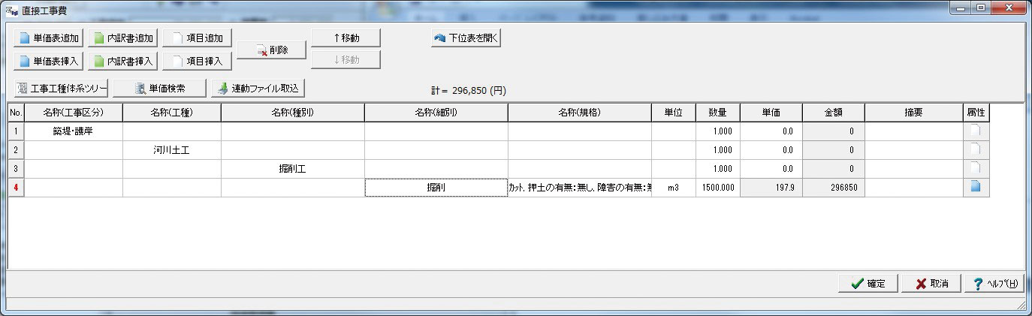The width and height of the screenshot is (1032, 316).
Task: Click the 名称(工事区分) column header
Action: point(74,113)
